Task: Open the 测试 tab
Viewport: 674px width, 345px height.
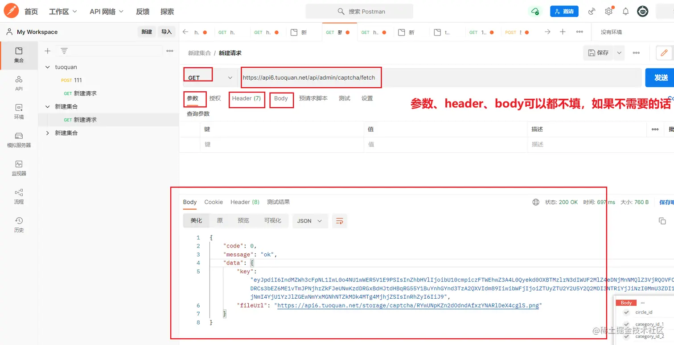Action: [x=345, y=98]
